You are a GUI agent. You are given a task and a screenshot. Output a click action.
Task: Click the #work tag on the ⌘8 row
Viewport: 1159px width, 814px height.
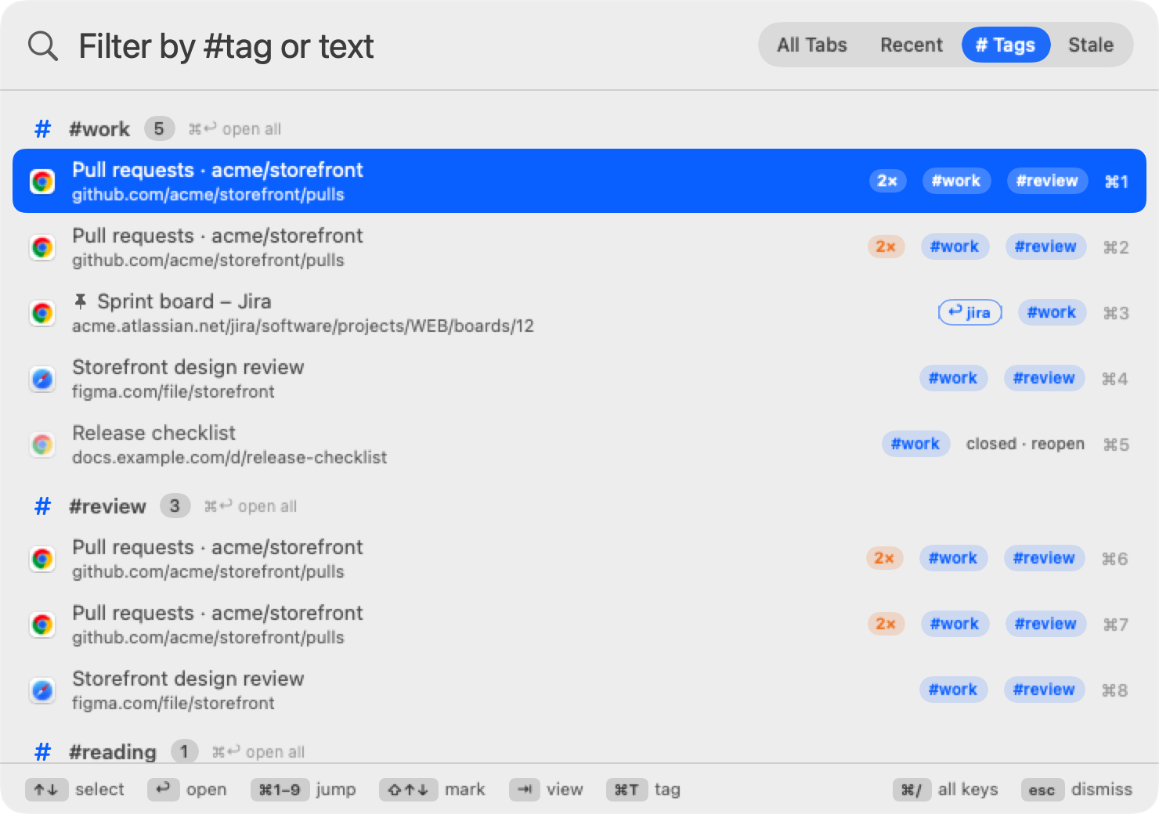(x=953, y=690)
